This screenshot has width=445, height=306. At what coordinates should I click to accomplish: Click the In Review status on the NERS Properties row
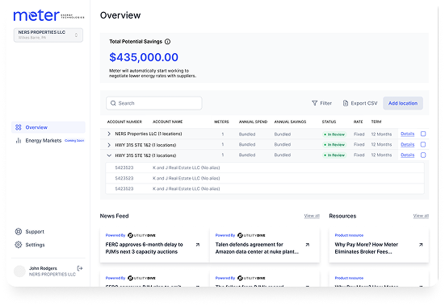coord(334,134)
